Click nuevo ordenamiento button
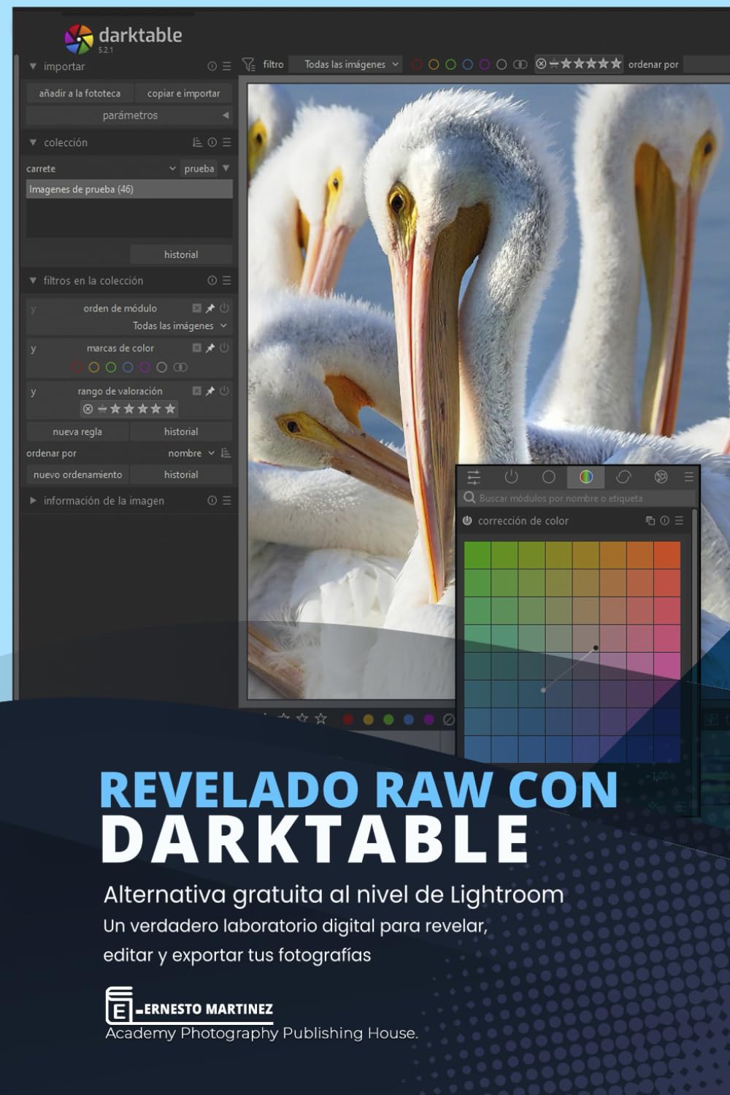 (x=77, y=475)
